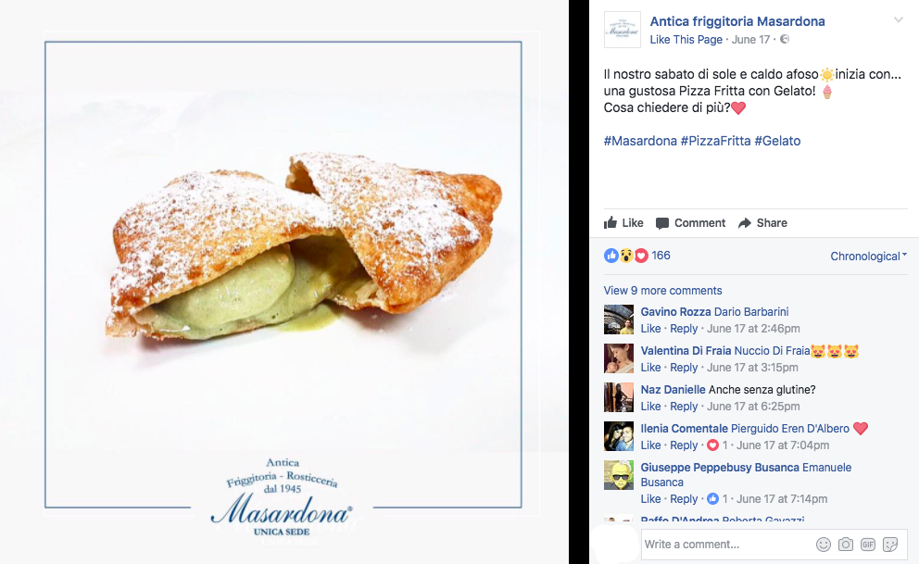Click the Like This Page link

[x=686, y=39]
